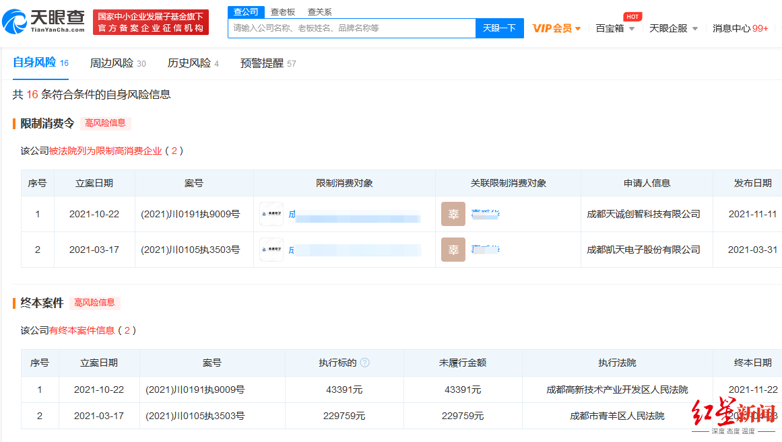Switch to the 查老板 search tab
This screenshot has height=442, width=782.
283,12
